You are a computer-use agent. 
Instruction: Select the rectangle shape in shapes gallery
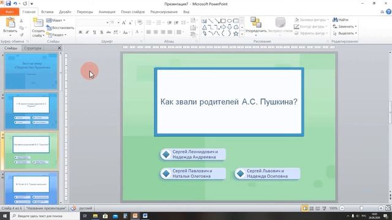[x=223, y=21]
